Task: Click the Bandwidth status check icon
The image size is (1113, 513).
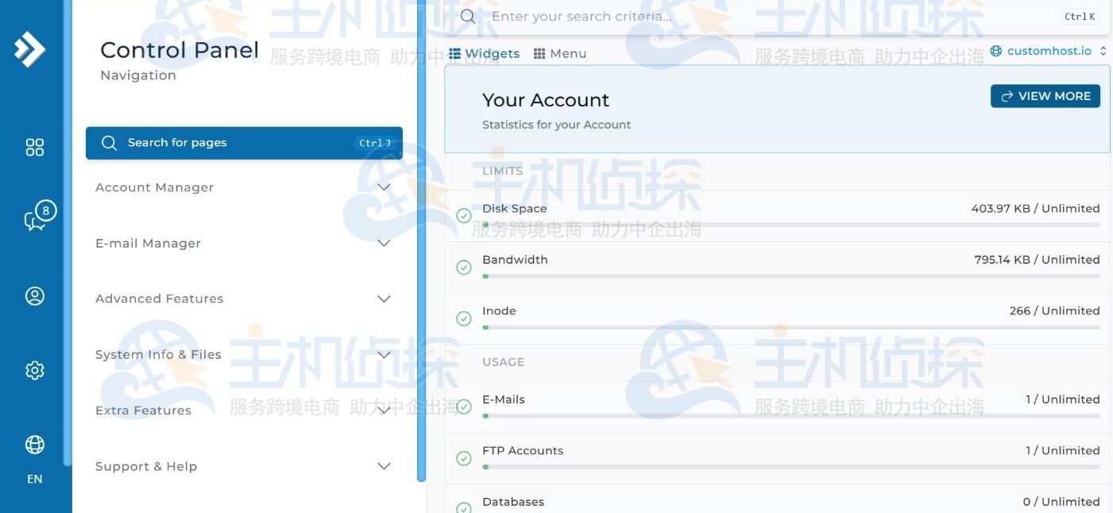Action: (x=464, y=268)
